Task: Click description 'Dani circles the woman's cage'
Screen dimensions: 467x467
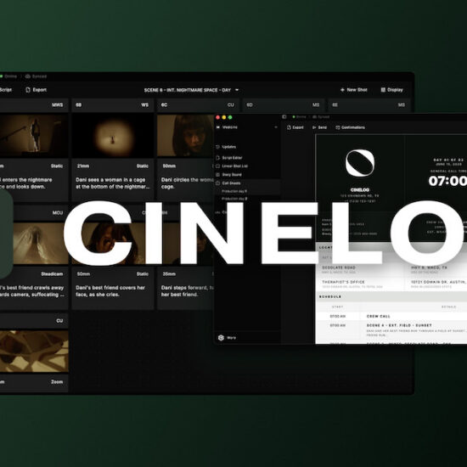Action: (x=188, y=183)
